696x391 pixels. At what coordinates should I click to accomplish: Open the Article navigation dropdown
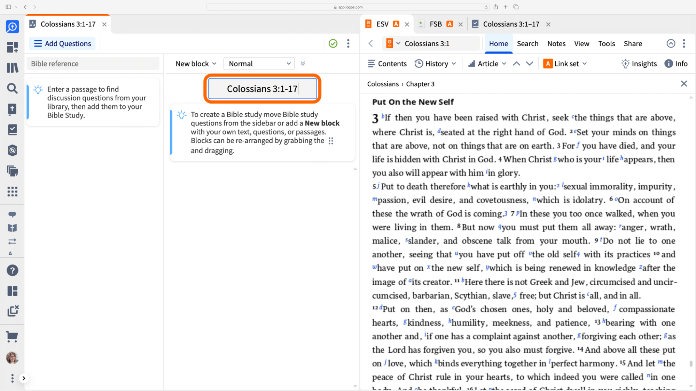(x=487, y=64)
